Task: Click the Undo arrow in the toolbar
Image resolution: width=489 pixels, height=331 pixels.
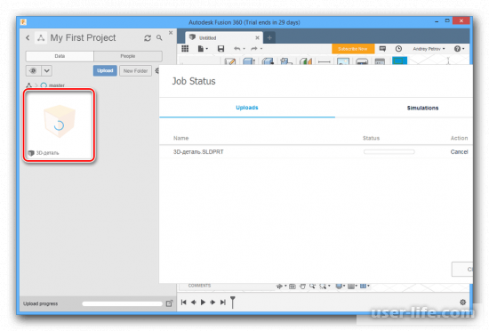Action: coord(237,49)
